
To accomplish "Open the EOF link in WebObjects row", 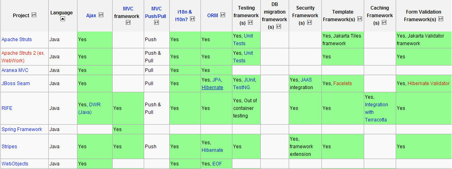I will point(217,164).
